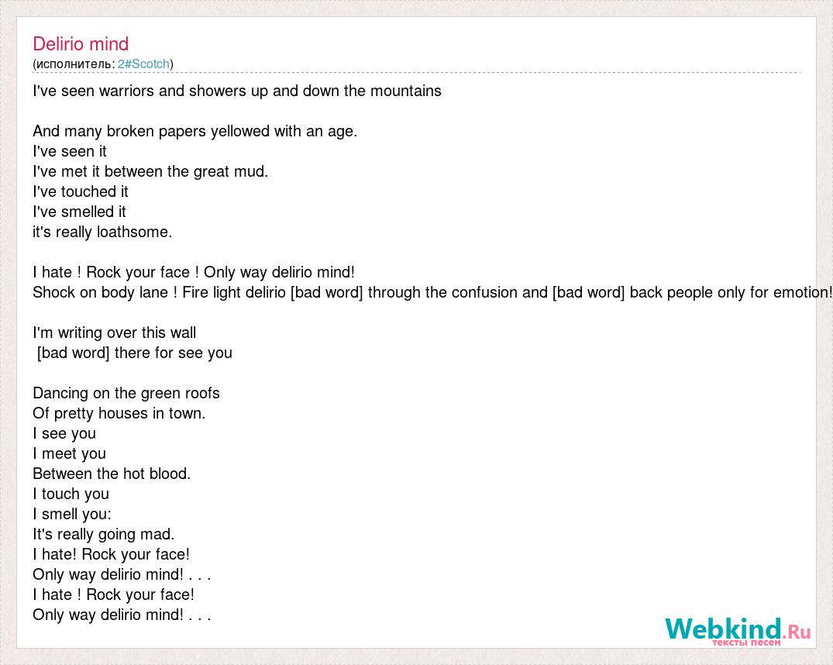
Task: Click the 'I've touched it' lyric line
Action: [81, 192]
